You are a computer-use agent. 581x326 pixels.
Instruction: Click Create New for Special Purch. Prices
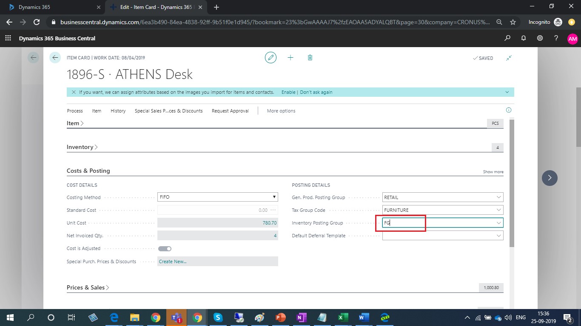click(x=173, y=261)
